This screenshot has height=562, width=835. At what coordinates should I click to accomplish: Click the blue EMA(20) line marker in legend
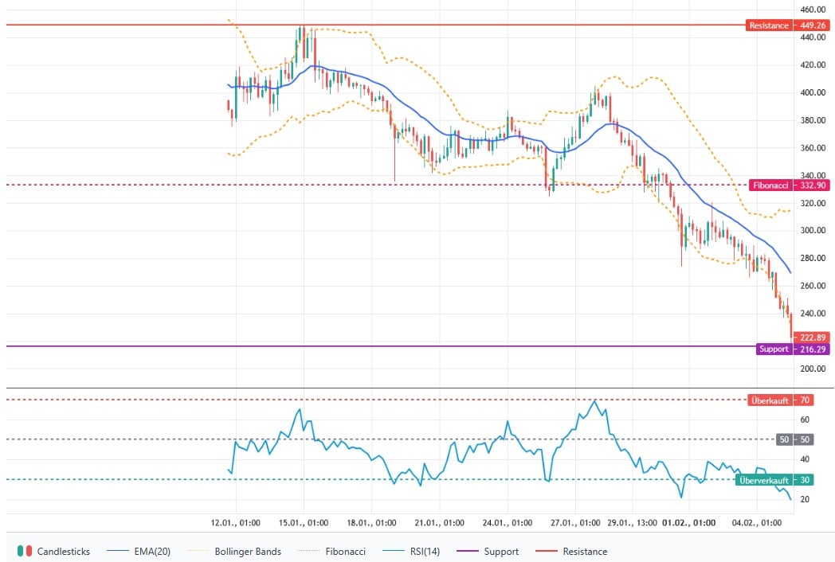click(119, 552)
